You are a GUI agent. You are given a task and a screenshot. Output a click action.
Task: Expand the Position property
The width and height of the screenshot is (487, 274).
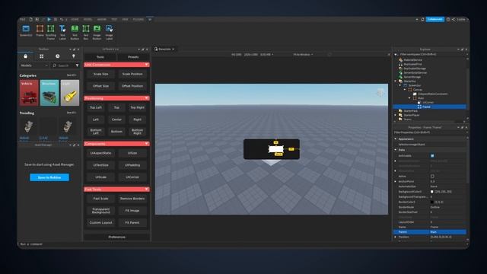[x=396, y=237]
